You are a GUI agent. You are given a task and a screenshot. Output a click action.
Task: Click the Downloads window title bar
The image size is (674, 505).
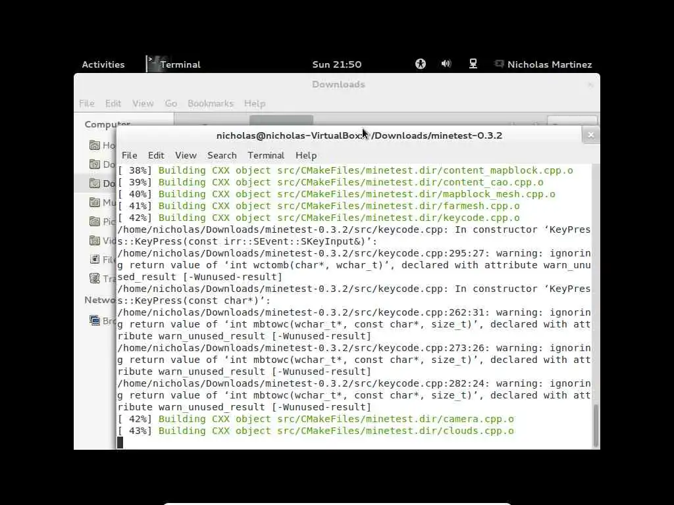click(338, 85)
